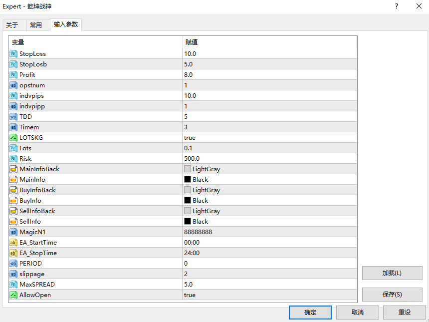Click the SellInfoBack color type icon
Viewport: 429px width, 322px height.
click(13, 211)
